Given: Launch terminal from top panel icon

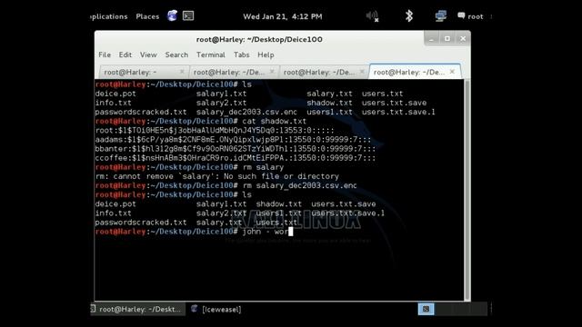Looking at the screenshot, I should (x=188, y=16).
